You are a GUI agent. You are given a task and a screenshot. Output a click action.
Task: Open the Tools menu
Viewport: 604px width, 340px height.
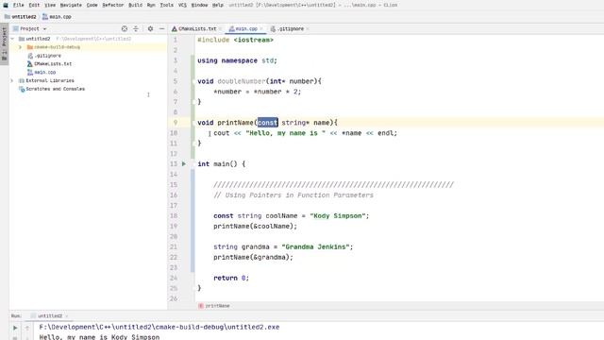[166, 5]
